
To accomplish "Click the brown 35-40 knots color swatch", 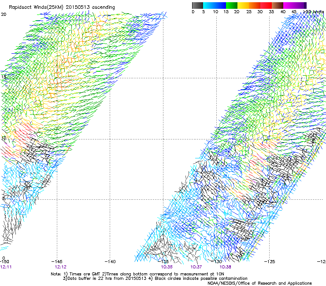I will (278, 5).
